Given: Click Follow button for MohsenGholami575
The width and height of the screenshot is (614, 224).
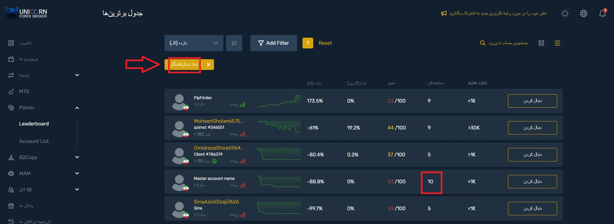Looking at the screenshot, I should [x=533, y=128].
